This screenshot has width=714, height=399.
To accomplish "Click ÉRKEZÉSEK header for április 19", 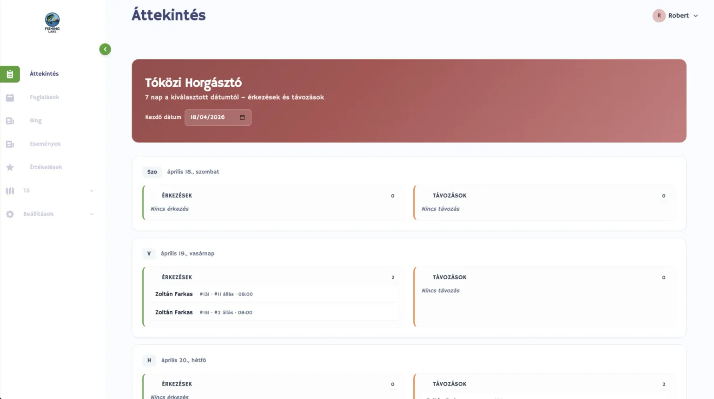I will point(177,277).
